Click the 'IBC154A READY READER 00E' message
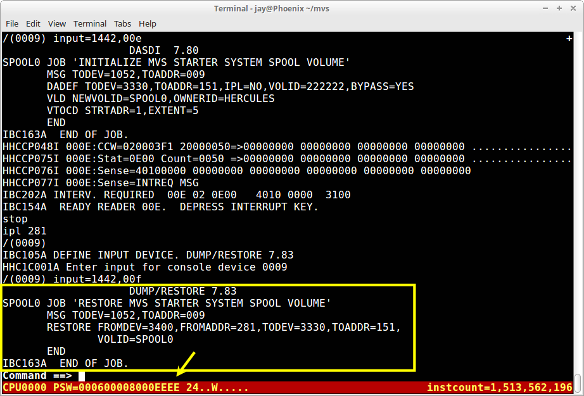This screenshot has height=396, width=584. [160, 207]
